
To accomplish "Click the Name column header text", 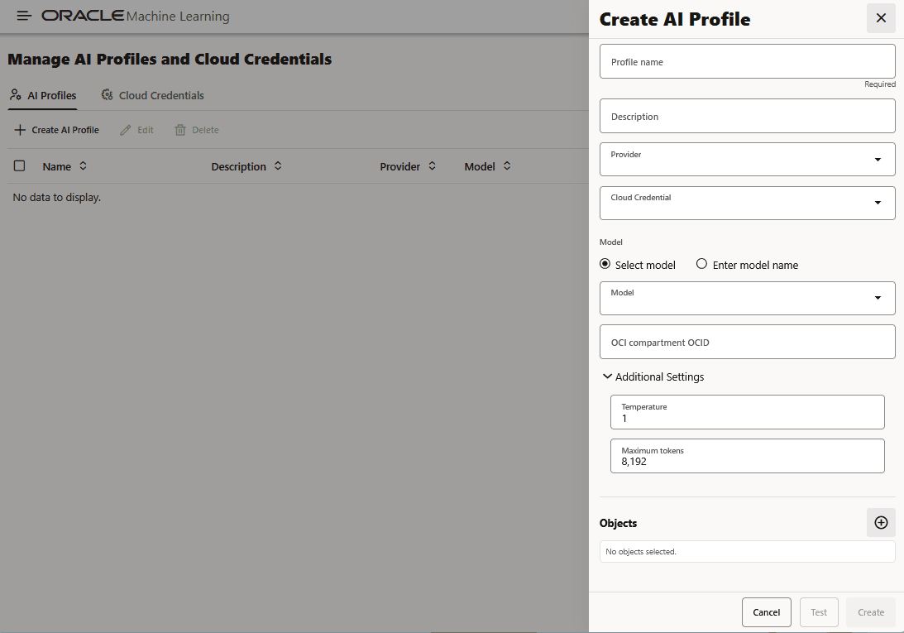I will 56,166.
